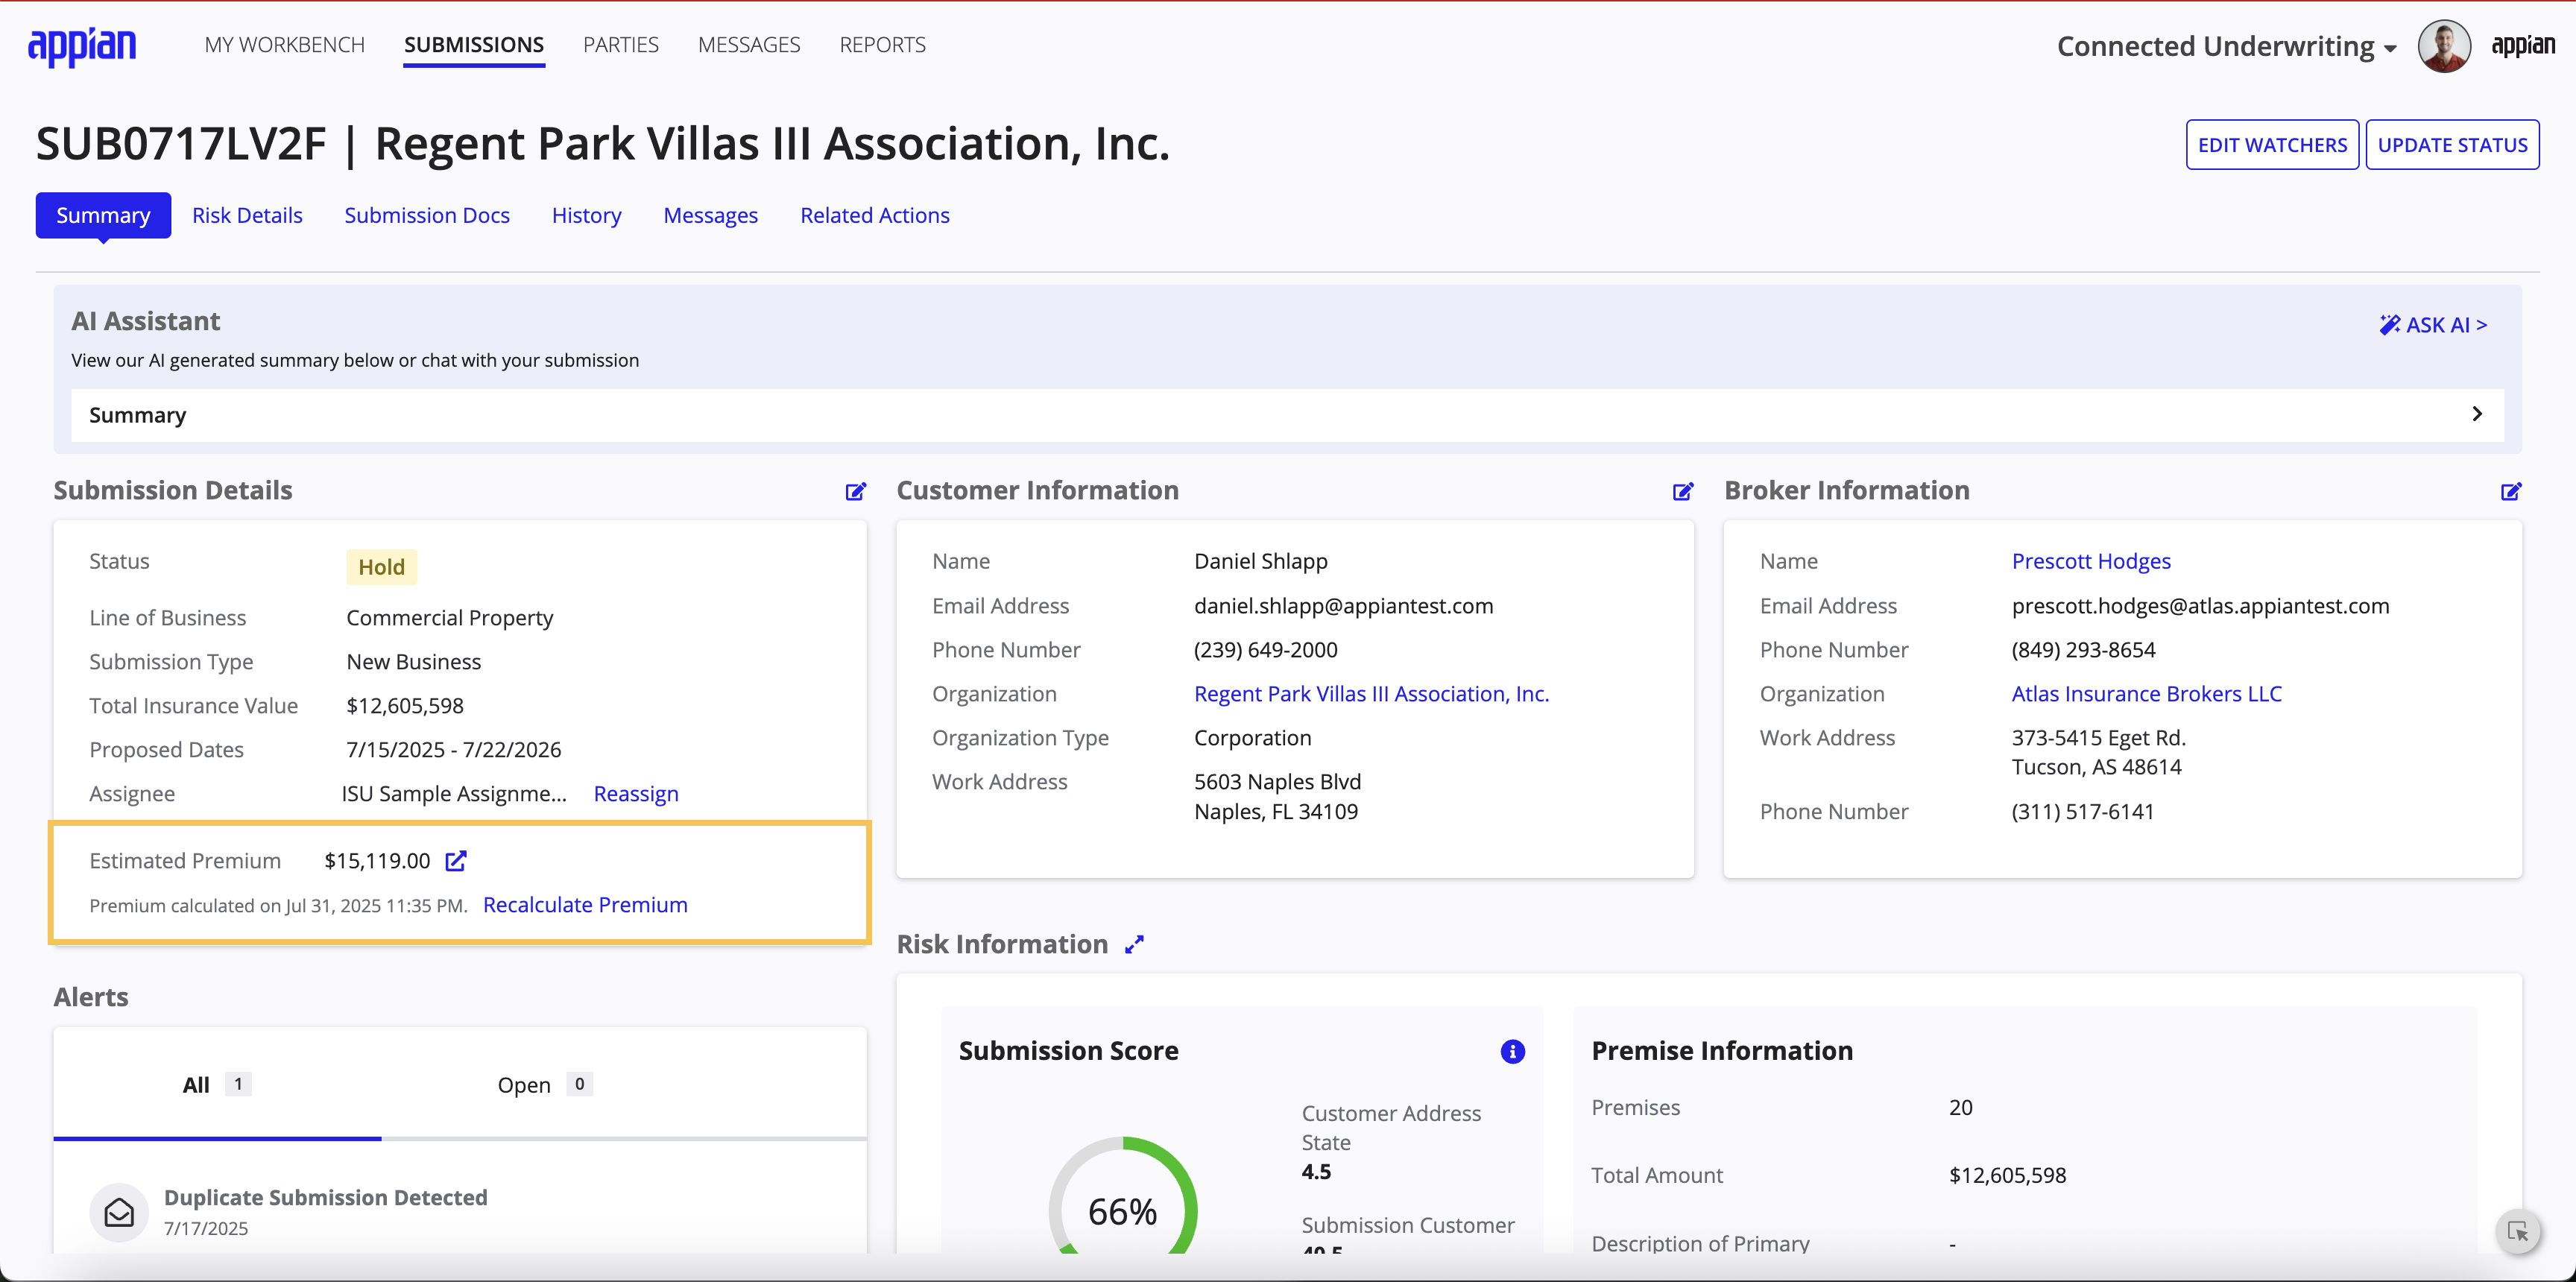2576x1282 pixels.
Task: Open Submissions menu
Action: (x=474, y=45)
